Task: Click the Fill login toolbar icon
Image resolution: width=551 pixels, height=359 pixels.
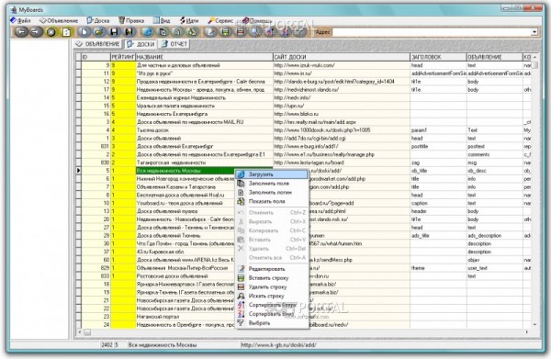Action: tap(177, 32)
